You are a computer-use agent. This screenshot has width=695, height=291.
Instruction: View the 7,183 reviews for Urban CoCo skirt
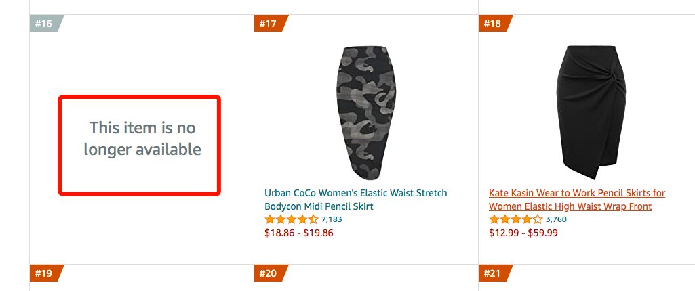(332, 219)
